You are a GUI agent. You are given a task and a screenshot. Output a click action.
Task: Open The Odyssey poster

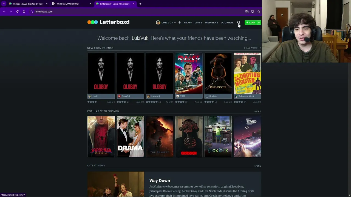[x=160, y=137]
